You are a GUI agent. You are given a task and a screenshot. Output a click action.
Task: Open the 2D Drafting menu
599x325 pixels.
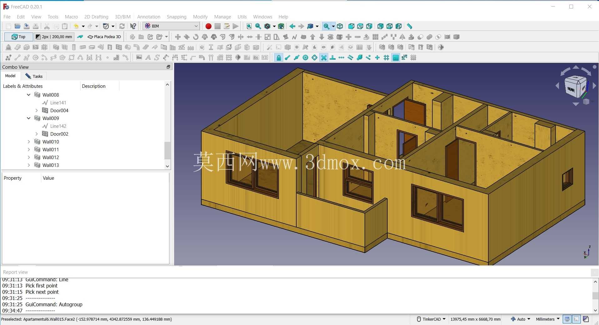(x=96, y=17)
